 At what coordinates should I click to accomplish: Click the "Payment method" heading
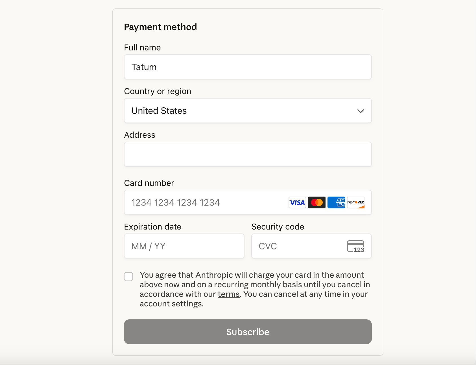(160, 27)
